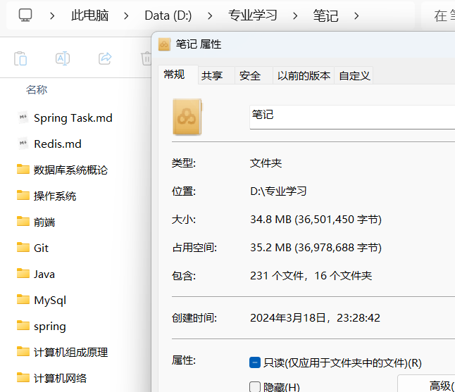Select the 前端 folder name
The height and width of the screenshot is (392, 455).
(x=44, y=222)
